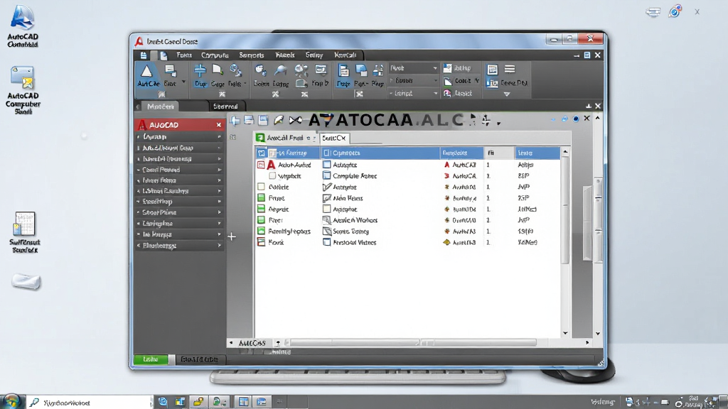Toggle the Pamiltig lepoes row checkbox

pos(261,231)
